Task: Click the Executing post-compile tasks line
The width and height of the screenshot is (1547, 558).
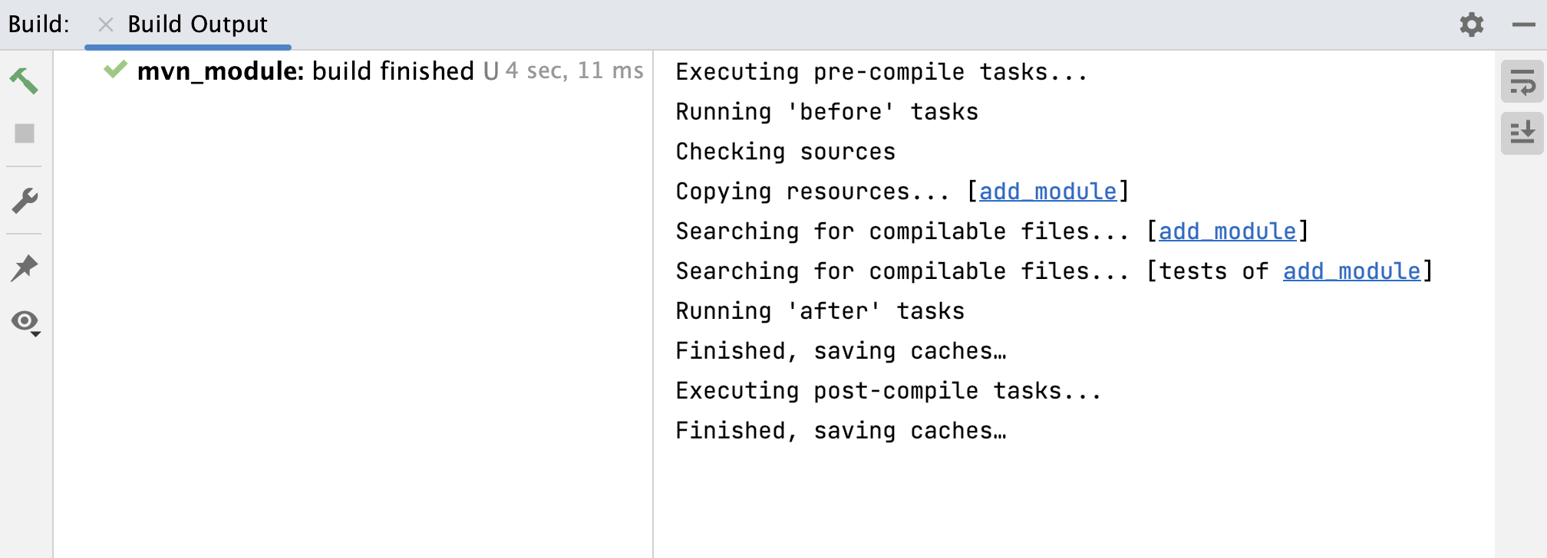Action: pyautogui.click(x=888, y=391)
